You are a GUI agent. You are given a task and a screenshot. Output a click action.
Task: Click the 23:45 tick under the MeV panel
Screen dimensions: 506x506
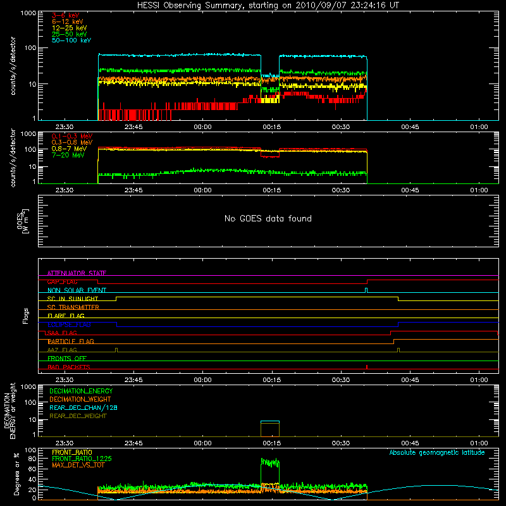coord(133,190)
